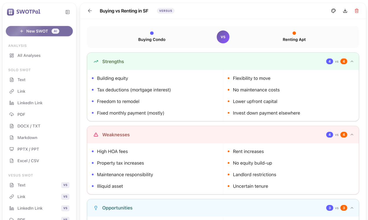This screenshot has height=220, width=368.
Task: Toggle the sidebar collapse control
Action: click(67, 12)
